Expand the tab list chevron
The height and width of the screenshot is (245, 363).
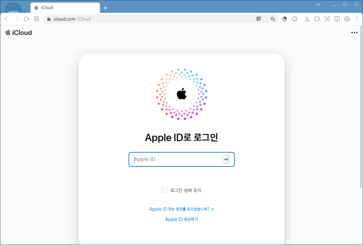(318, 4)
